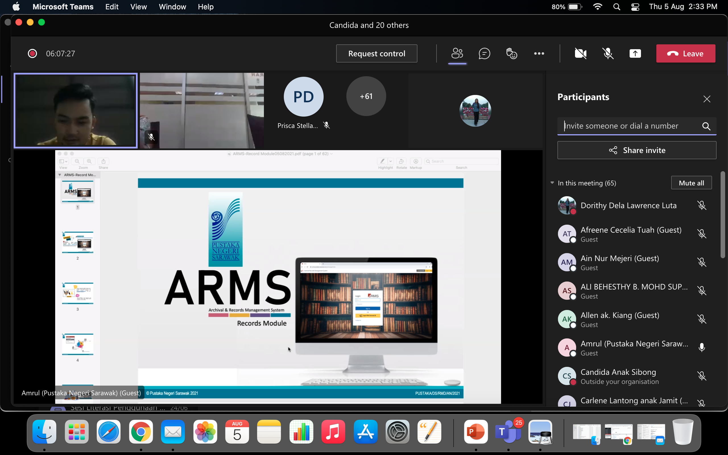Open Pages from the dock
The width and height of the screenshot is (728, 455).
430,432
